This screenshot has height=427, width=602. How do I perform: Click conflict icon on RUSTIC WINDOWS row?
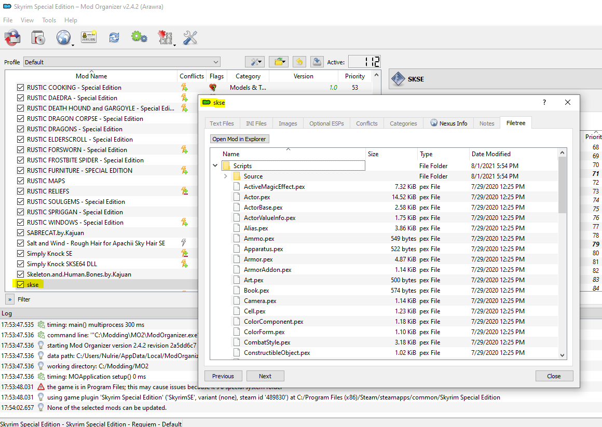coord(185,222)
